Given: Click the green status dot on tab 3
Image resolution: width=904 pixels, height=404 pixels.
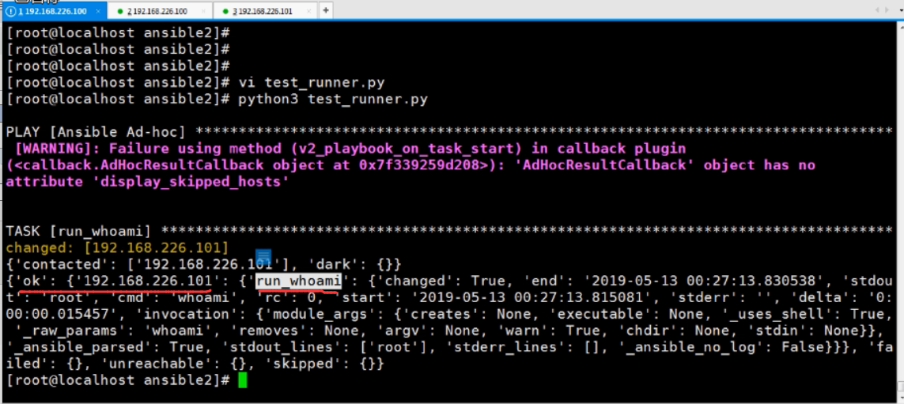Looking at the screenshot, I should (225, 12).
